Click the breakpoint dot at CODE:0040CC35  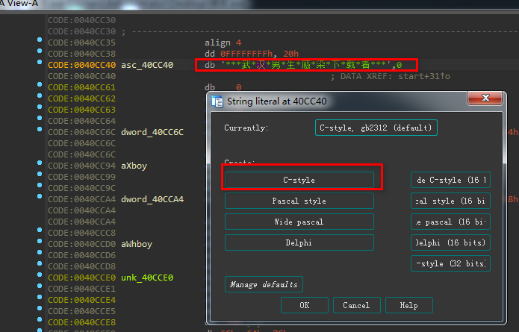tap(38, 43)
